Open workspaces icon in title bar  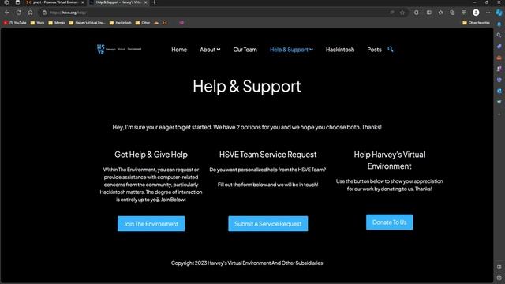point(6,2)
